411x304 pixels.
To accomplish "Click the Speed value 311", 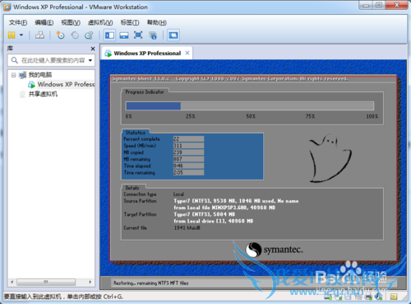I will click(x=188, y=146).
